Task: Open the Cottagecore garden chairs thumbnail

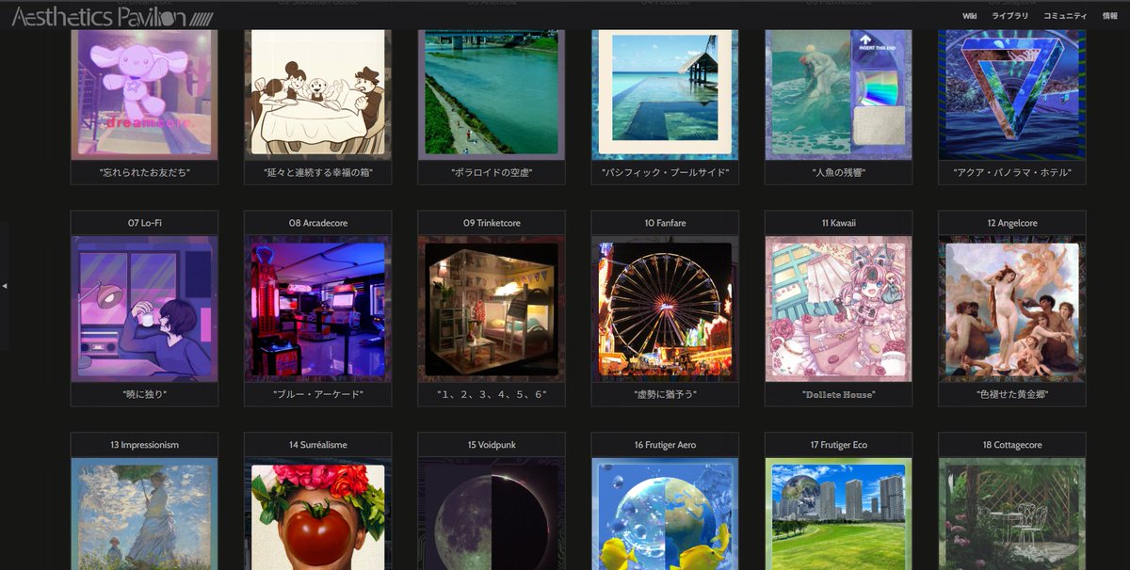Action: tap(1011, 514)
